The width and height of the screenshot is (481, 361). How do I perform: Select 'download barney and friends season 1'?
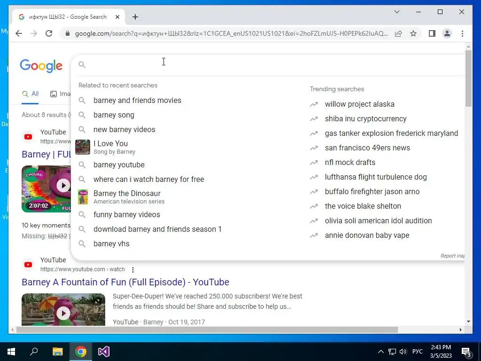(x=157, y=229)
